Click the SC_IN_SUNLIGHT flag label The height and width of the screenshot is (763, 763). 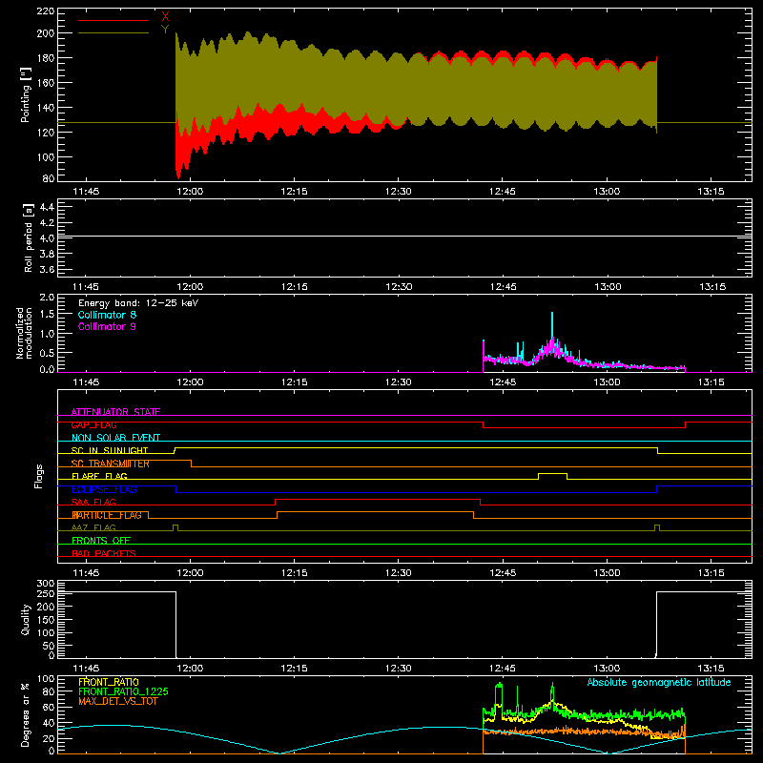tap(110, 450)
